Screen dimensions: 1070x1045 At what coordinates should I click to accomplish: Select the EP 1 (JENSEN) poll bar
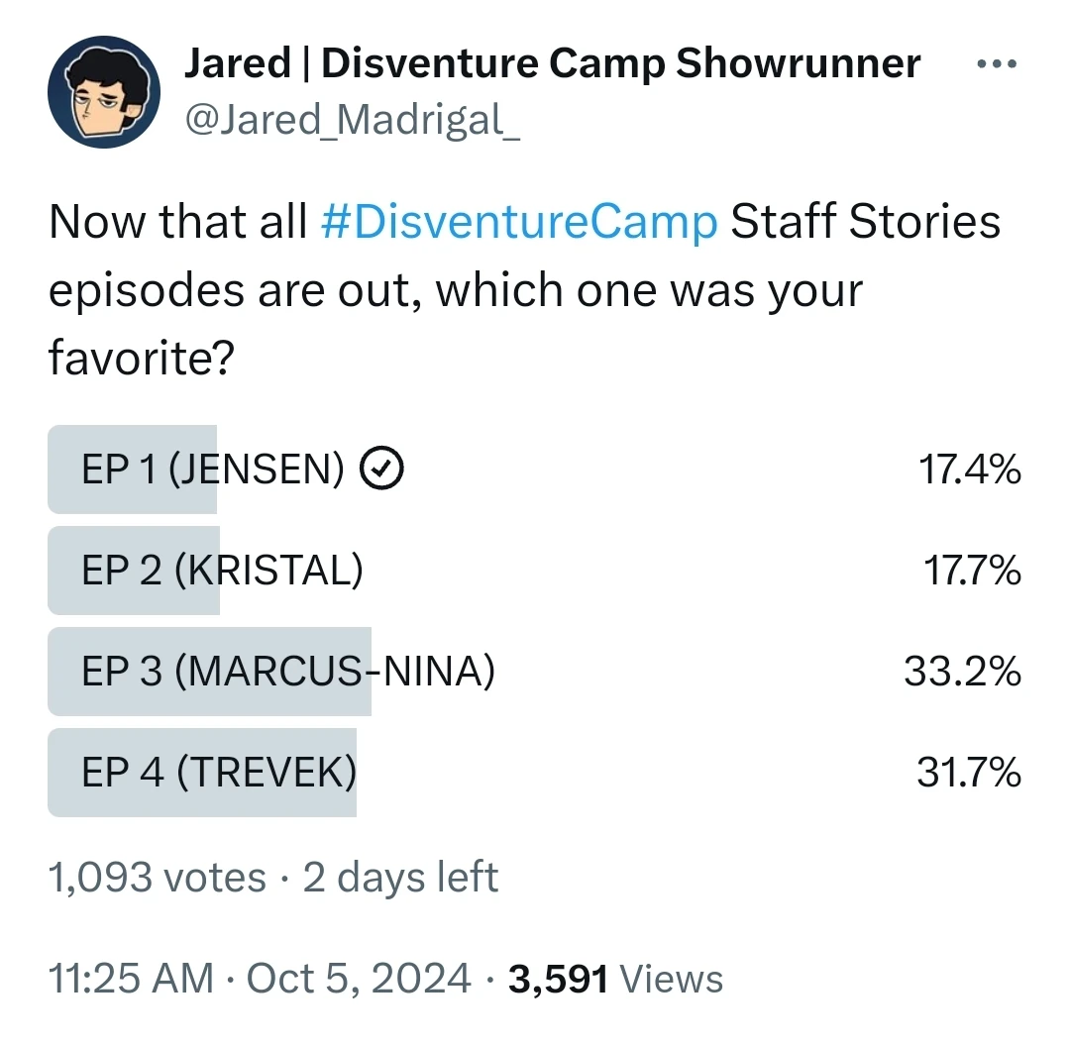132,468
